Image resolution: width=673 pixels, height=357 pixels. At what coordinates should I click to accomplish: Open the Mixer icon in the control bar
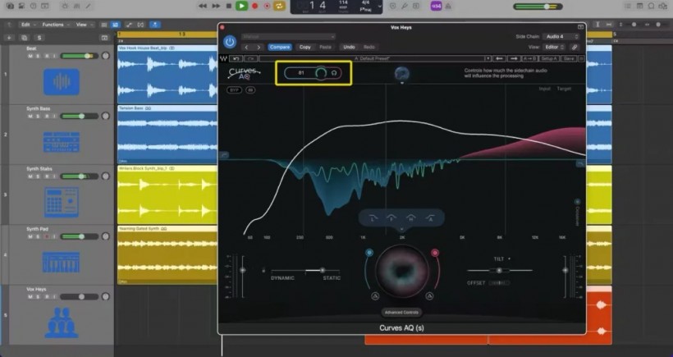click(77, 6)
